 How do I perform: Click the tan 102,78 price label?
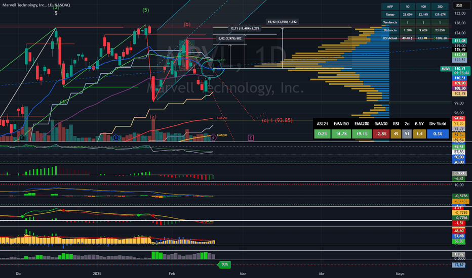pyautogui.click(x=460, y=94)
